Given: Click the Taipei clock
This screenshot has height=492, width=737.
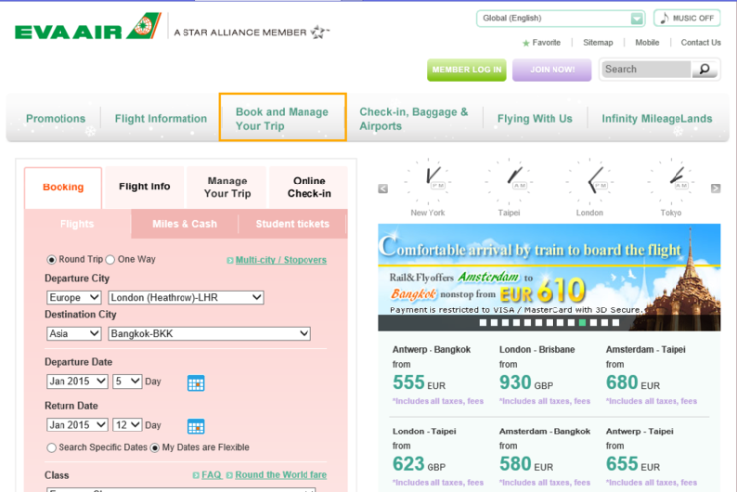Looking at the screenshot, I should click(x=509, y=182).
